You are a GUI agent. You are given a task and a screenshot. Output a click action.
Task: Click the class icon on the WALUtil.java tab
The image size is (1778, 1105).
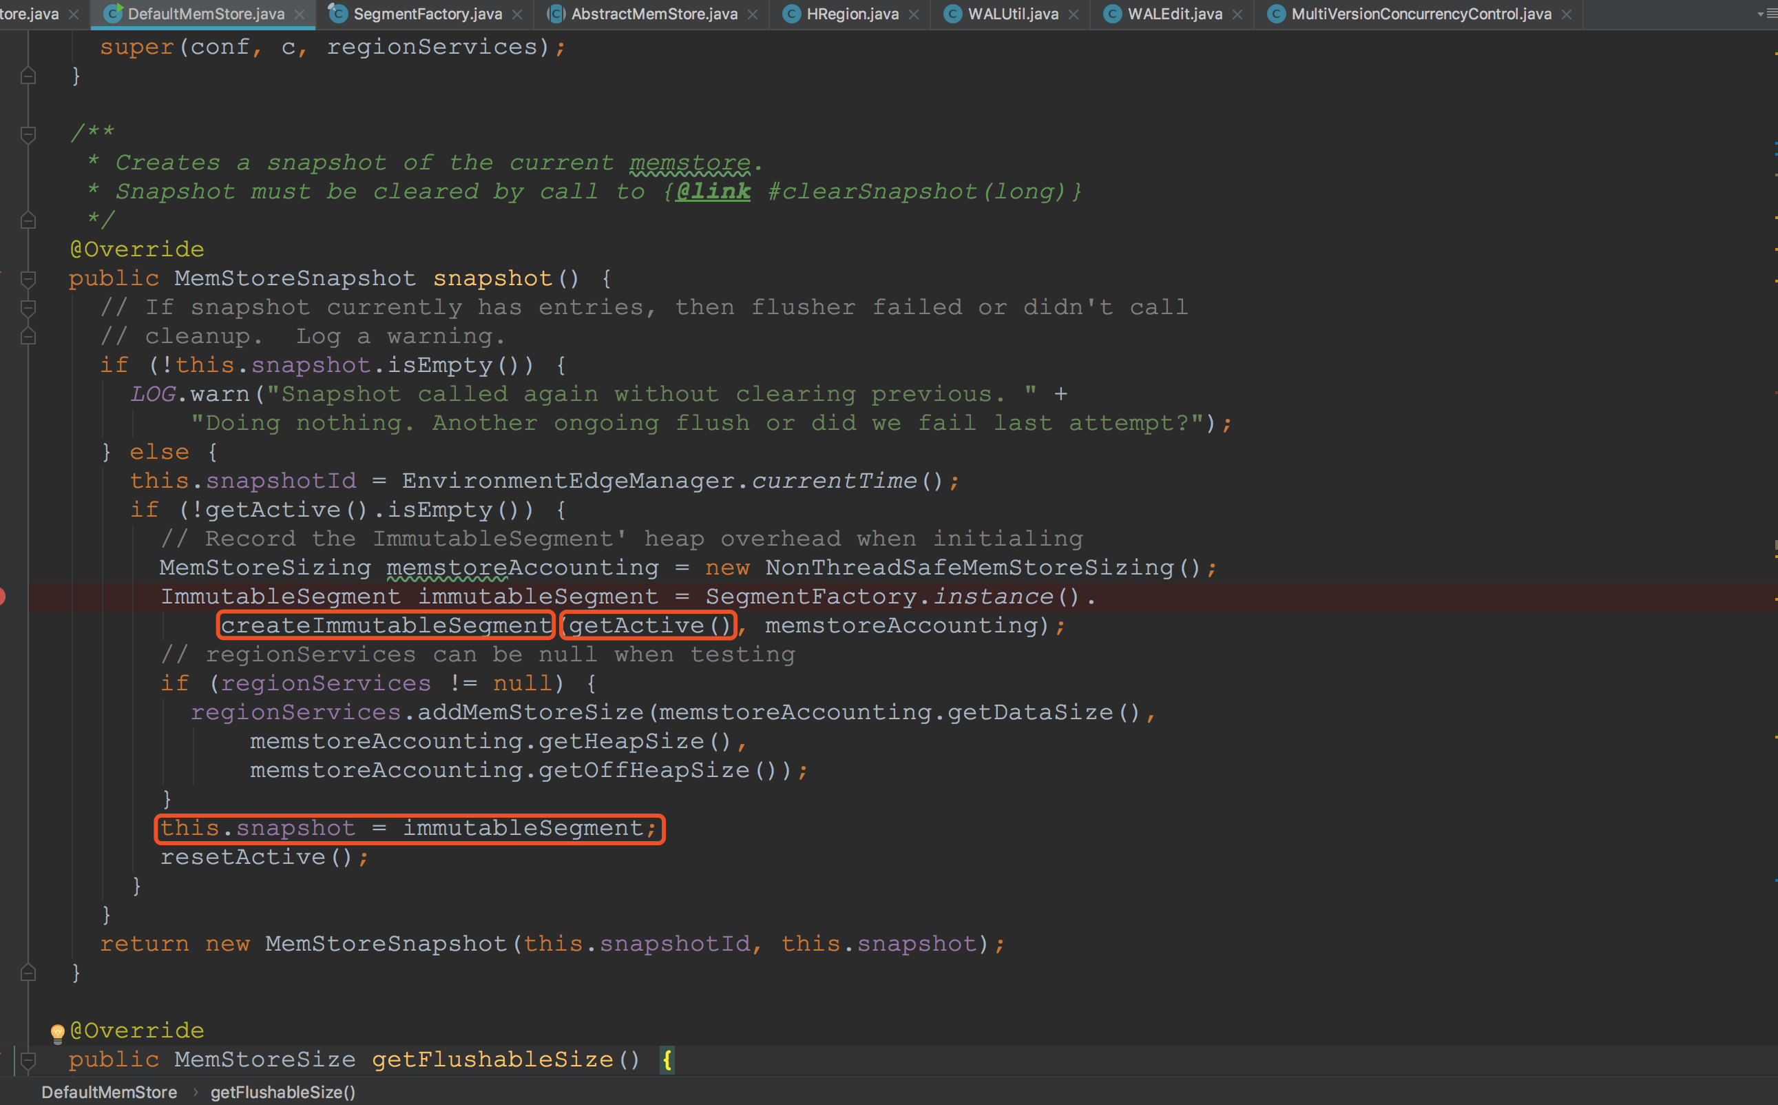click(x=952, y=14)
